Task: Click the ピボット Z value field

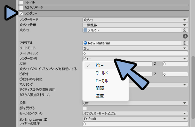Action: (x=175, y=74)
